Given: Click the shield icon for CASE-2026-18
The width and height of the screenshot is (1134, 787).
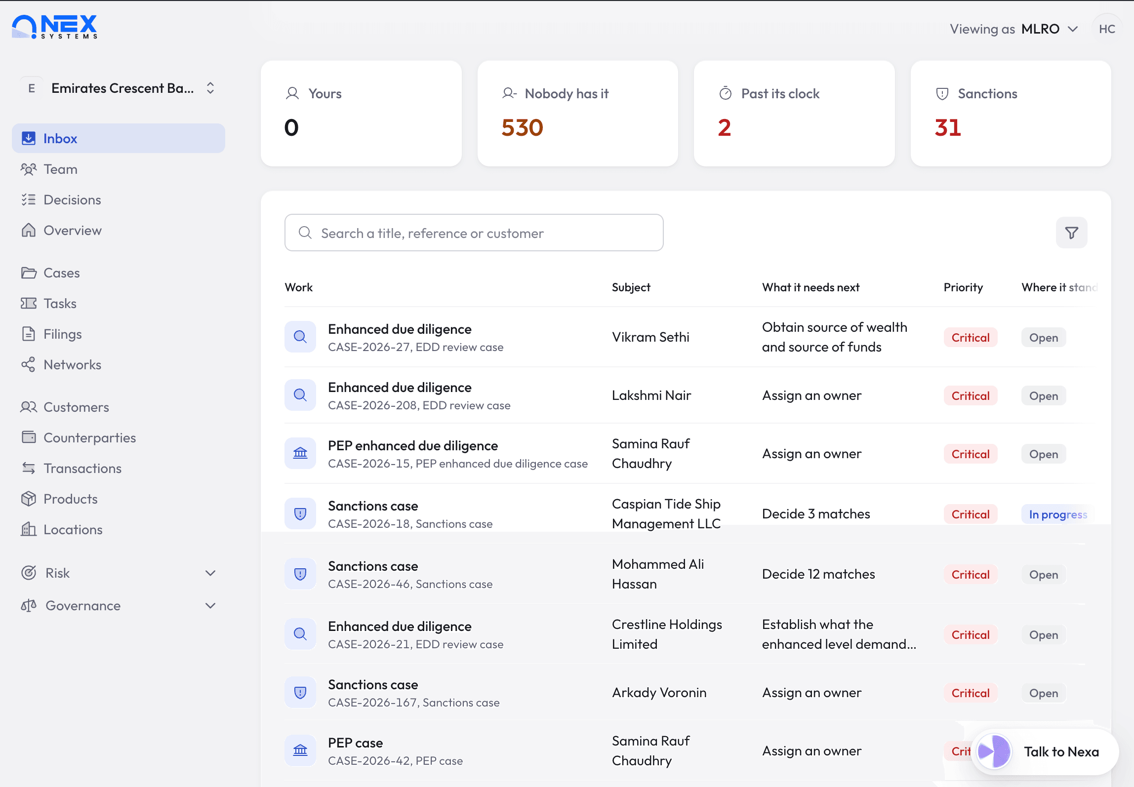Looking at the screenshot, I should coord(300,513).
